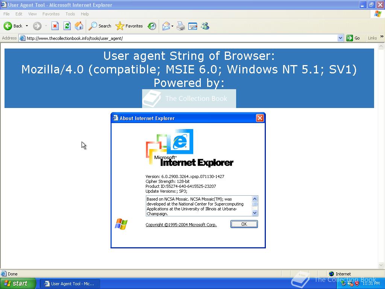Close the About Internet Explorer dialog

[x=260, y=118]
